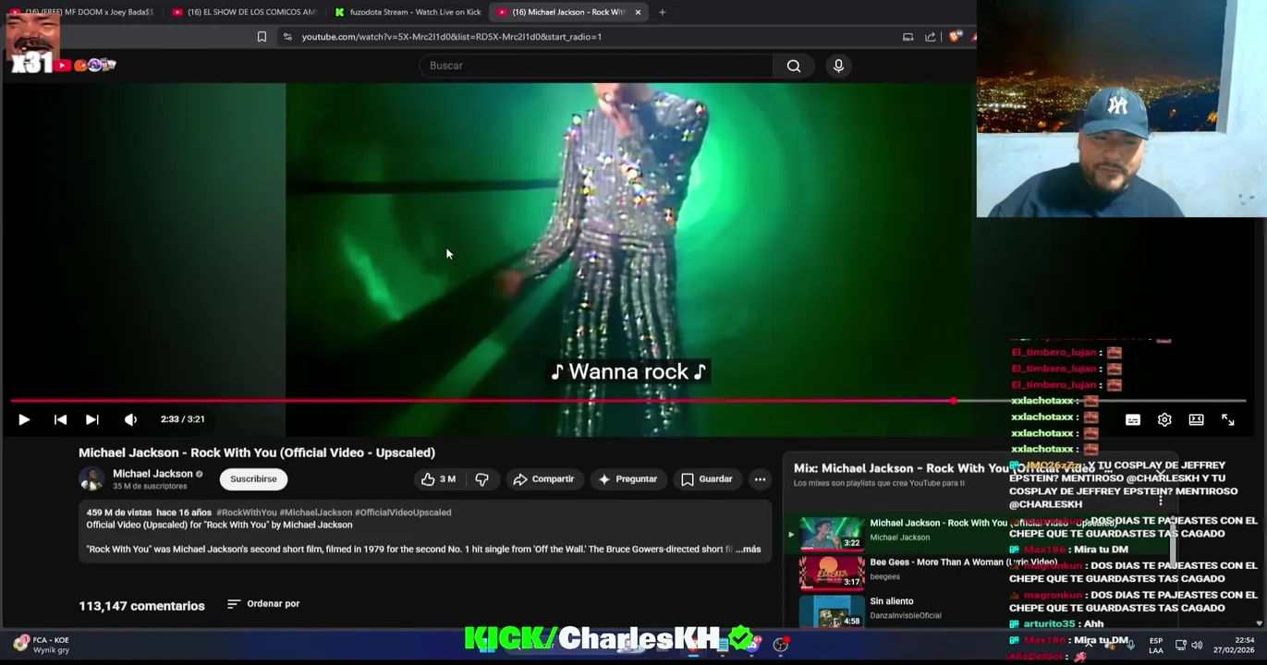Mute the video volume
This screenshot has height=665, width=1267.
130,419
